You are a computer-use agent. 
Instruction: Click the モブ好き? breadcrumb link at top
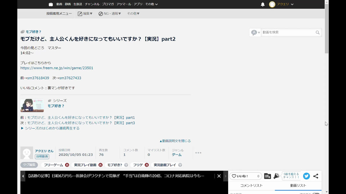(x=34, y=32)
